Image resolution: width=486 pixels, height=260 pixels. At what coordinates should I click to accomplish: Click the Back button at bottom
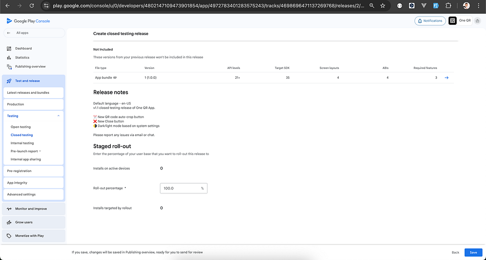click(x=455, y=253)
